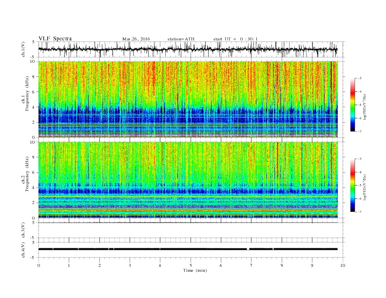Click the "2" tick on time axis
Viewport: 386px width, 298px height.
pos(99,265)
